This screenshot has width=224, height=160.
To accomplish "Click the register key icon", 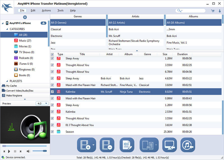I will [220, 11].
